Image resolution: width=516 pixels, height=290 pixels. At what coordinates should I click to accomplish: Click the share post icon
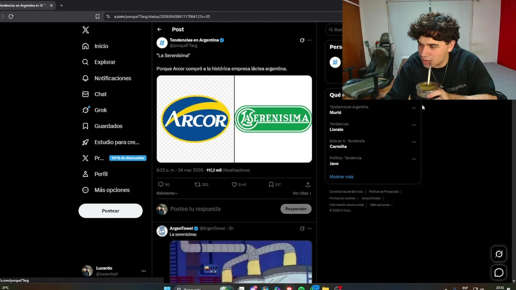coord(308,184)
